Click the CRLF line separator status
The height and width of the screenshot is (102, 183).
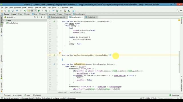148,98
